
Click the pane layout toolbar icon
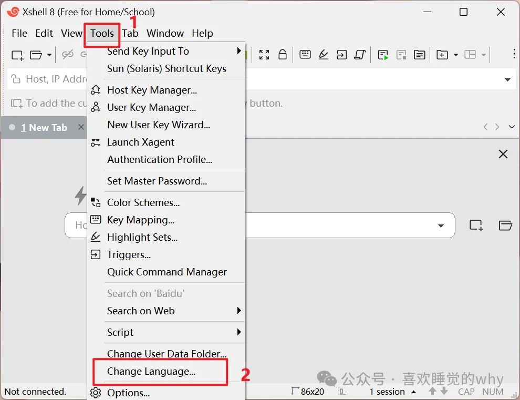(470, 55)
